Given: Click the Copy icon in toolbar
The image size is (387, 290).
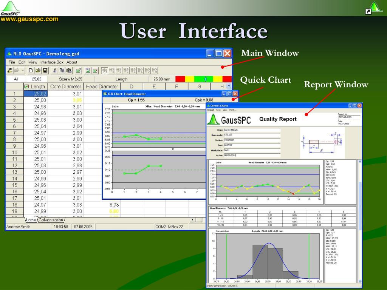Looking at the screenshot, I should click(x=62, y=71).
